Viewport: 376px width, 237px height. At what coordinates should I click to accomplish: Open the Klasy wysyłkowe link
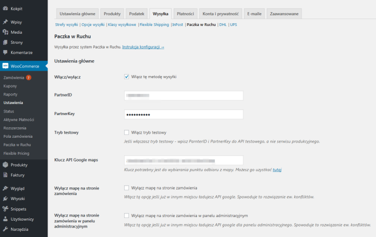pos(122,24)
